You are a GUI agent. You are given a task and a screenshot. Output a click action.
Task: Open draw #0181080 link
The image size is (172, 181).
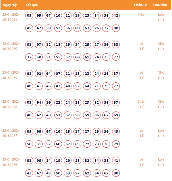pyautogui.click(x=10, y=49)
